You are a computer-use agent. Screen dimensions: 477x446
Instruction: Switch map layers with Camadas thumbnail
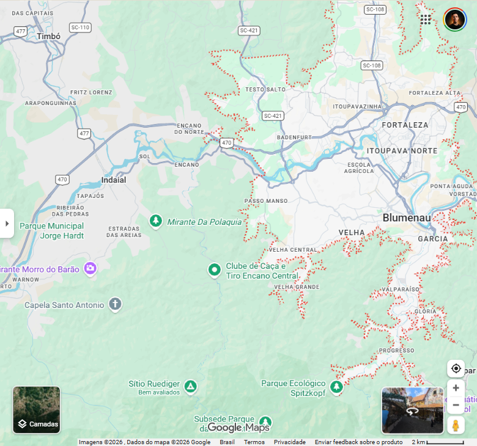click(x=37, y=409)
